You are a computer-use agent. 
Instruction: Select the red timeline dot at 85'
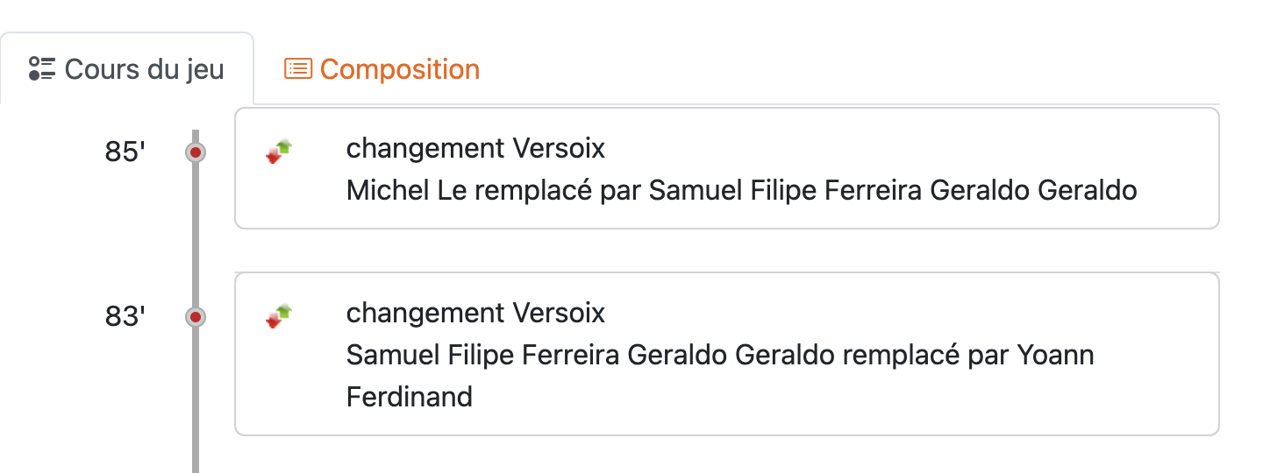(196, 152)
